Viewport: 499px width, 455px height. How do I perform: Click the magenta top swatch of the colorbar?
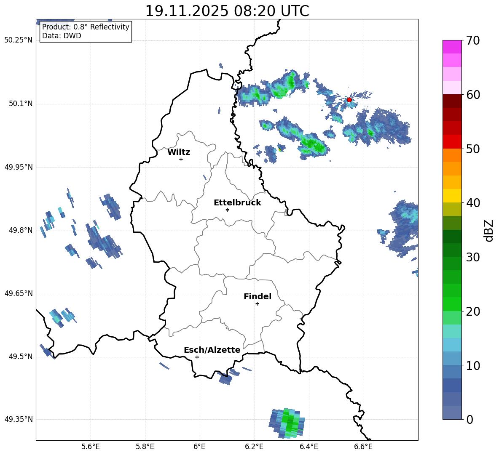(452, 47)
